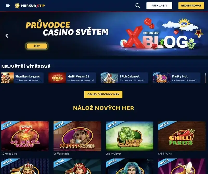This screenshot has height=174, width=208.
Task: Open the Fruity Hot winner card
Action: pos(177,78)
